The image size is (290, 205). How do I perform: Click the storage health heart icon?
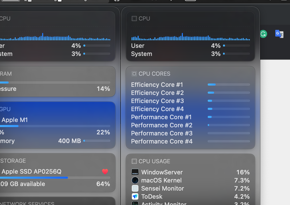click(x=105, y=172)
